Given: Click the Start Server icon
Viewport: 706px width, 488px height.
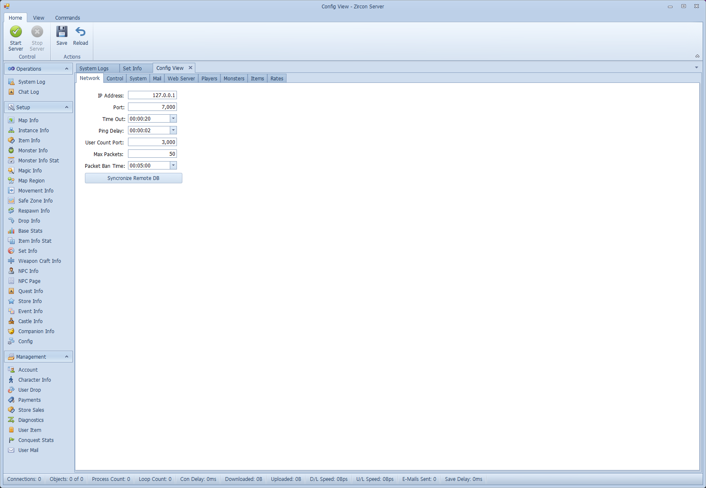Looking at the screenshot, I should 16,32.
